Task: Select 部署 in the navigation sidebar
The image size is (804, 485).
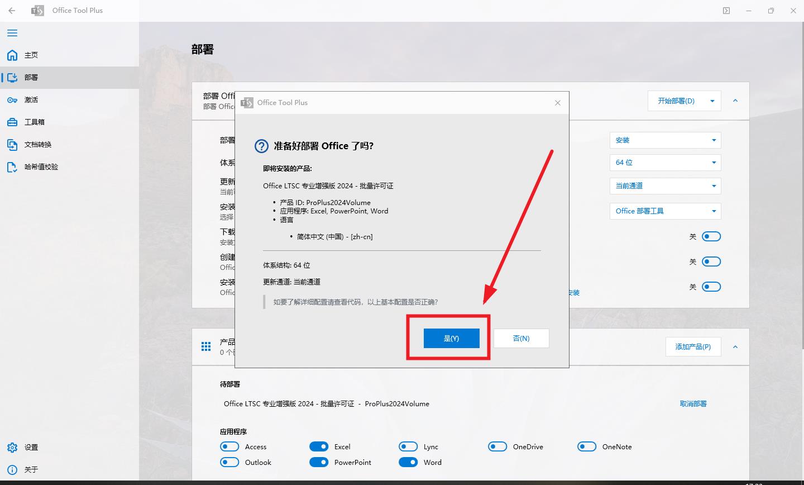Action: pos(12,77)
